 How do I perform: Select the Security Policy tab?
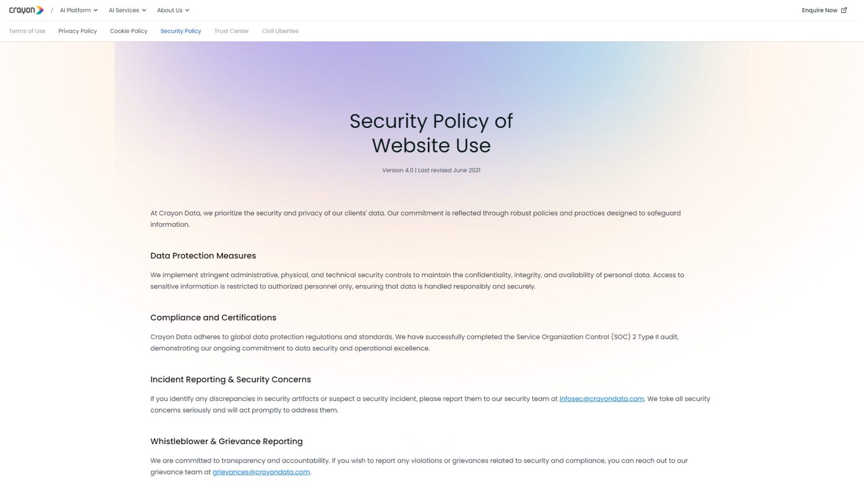[180, 31]
